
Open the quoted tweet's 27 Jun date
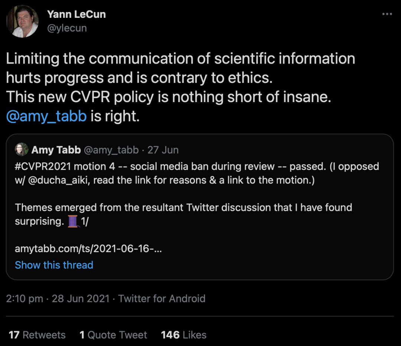[163, 150]
